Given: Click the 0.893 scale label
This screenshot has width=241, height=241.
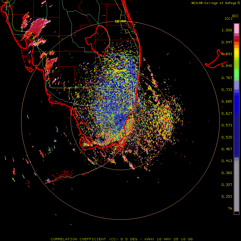Looking at the screenshot, I should click(x=227, y=54).
